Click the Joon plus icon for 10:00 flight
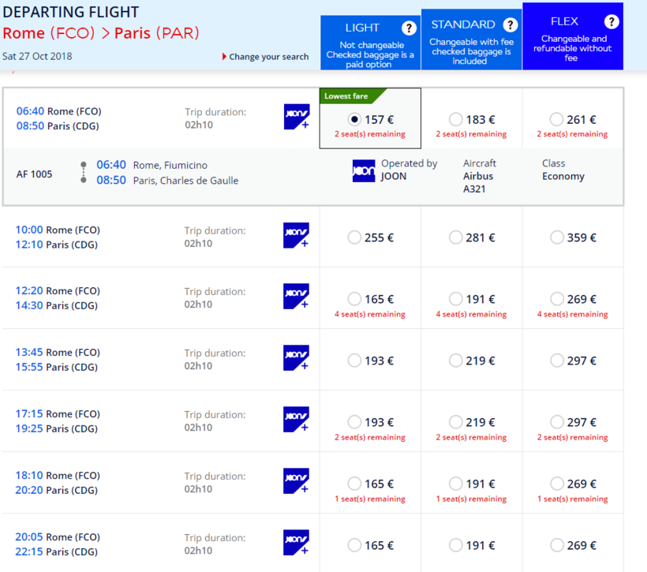 [296, 235]
